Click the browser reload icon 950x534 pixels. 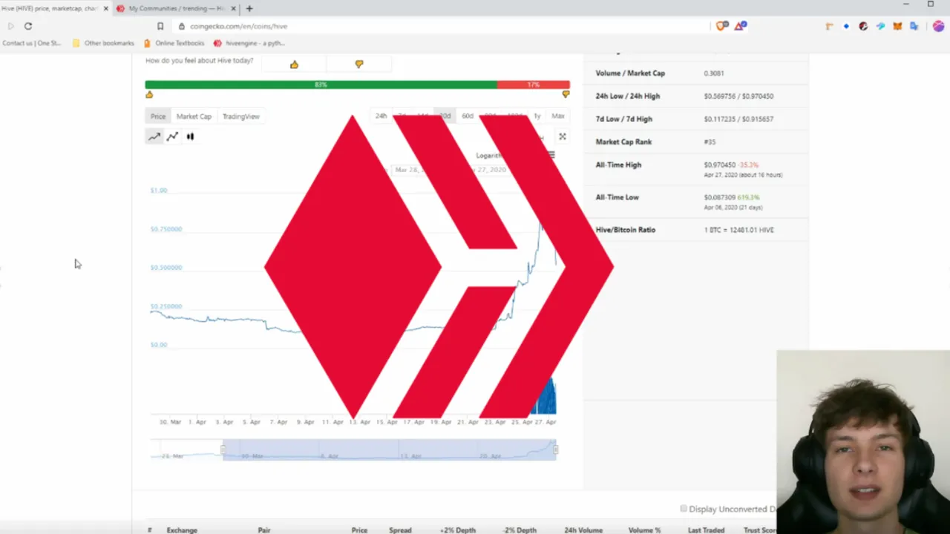pyautogui.click(x=28, y=26)
